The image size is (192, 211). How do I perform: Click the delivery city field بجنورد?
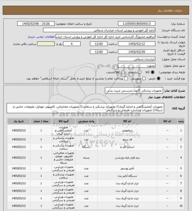pos(137,66)
